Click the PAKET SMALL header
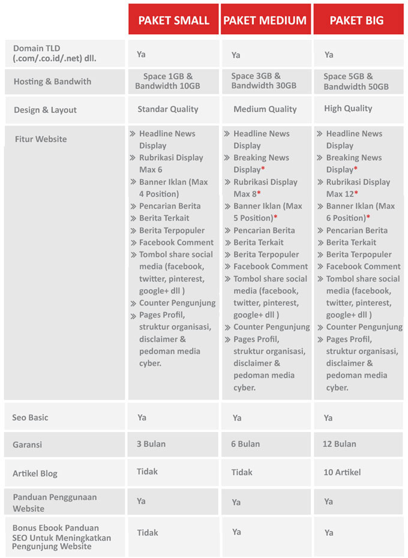 tap(173, 19)
